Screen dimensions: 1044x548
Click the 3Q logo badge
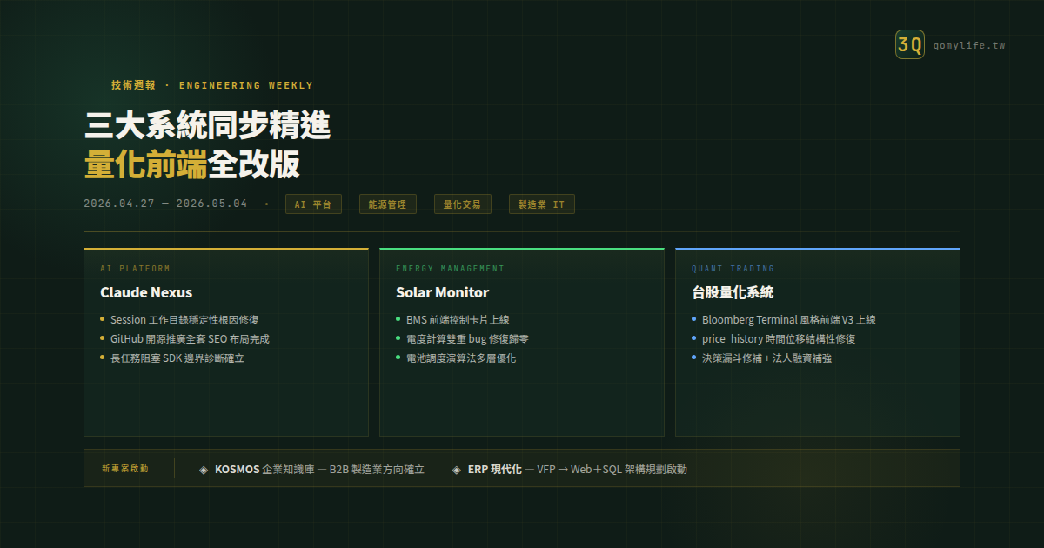pos(910,44)
